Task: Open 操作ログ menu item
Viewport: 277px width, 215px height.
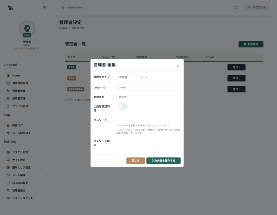Action: tap(18, 125)
